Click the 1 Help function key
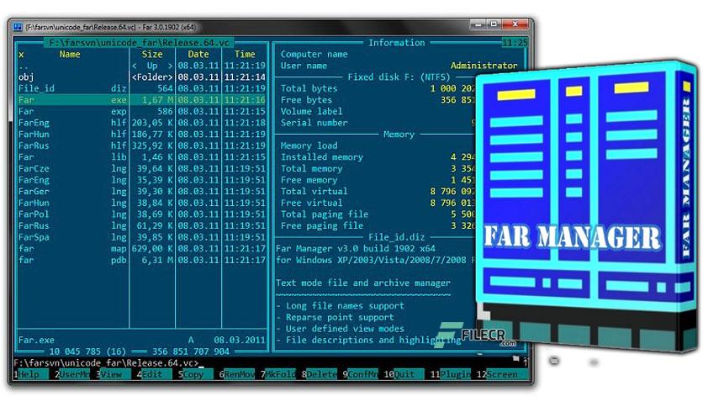Screen dimensions: 703x407 click(x=30, y=374)
